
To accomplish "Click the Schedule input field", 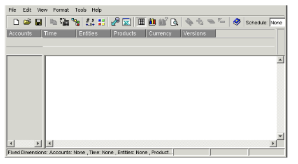I will tap(277, 23).
